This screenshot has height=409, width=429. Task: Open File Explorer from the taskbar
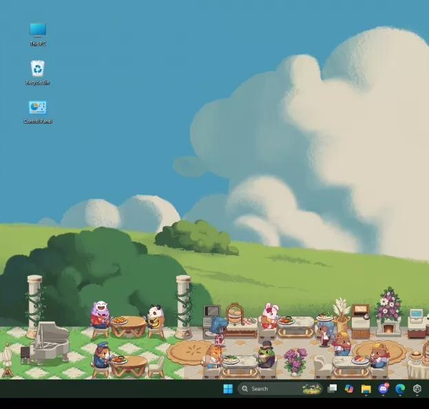366,389
